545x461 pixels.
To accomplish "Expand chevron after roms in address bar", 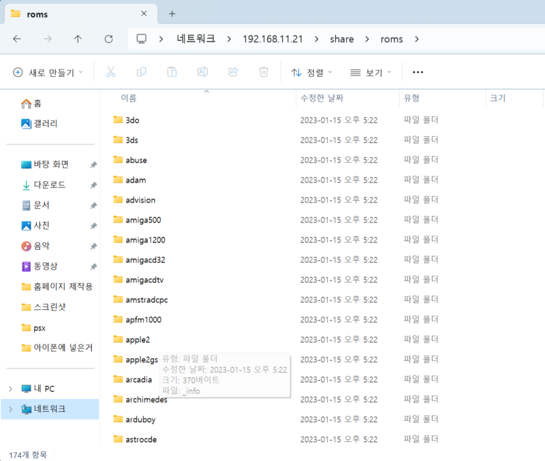I will (x=417, y=39).
